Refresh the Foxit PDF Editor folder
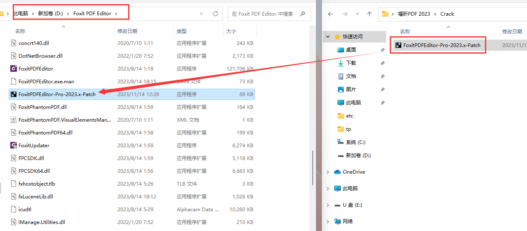This screenshot has width=527, height=231. pyautogui.click(x=215, y=14)
